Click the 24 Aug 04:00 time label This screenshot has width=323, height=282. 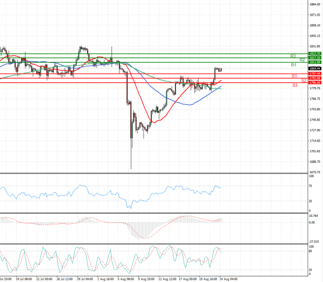click(x=228, y=279)
